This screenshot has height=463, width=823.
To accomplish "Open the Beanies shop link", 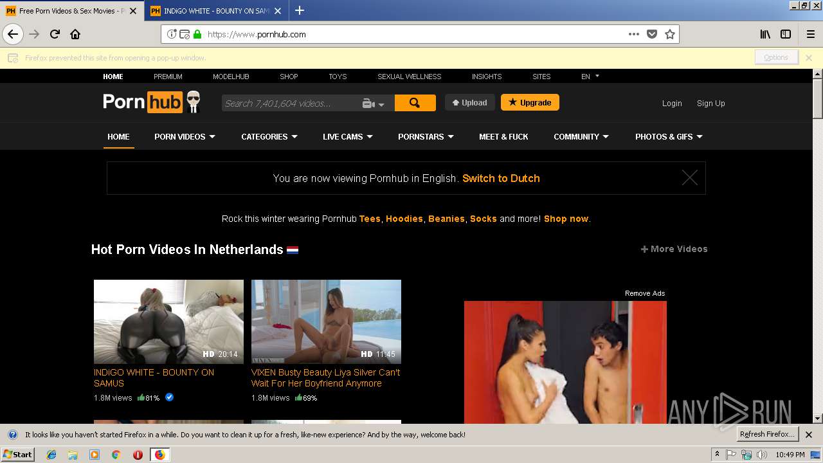I will [x=446, y=219].
